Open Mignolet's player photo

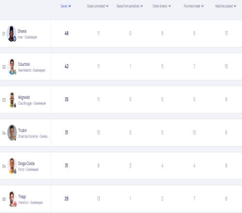12,100
